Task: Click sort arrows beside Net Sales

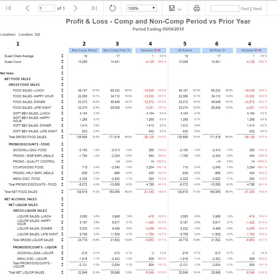Action: pos(62,73)
